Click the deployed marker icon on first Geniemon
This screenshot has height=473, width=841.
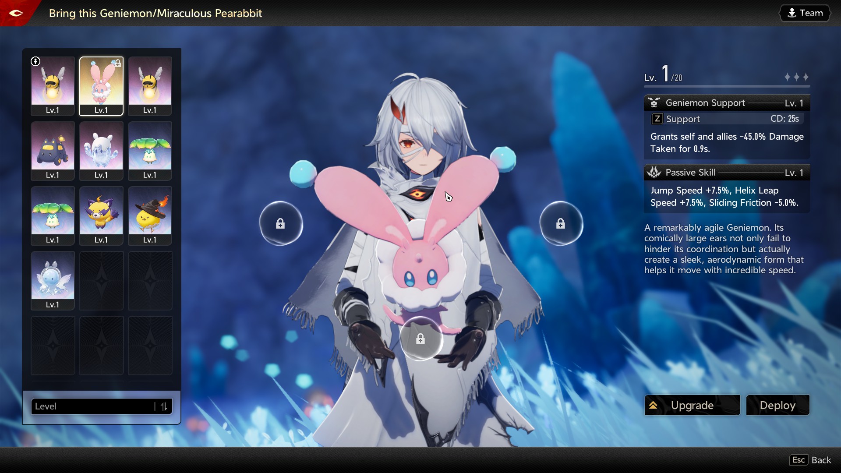[x=35, y=61]
